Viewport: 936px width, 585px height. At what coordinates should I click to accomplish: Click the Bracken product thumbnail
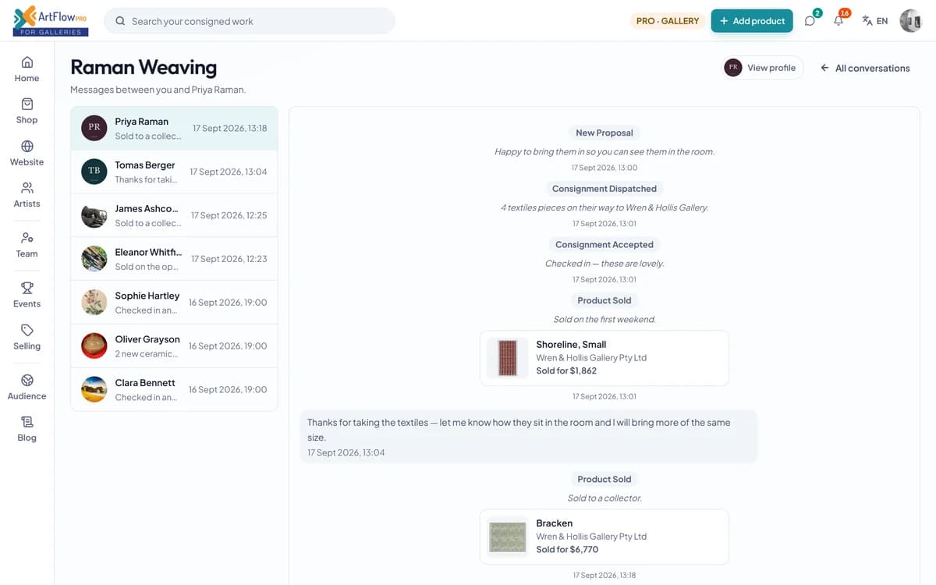tap(507, 537)
